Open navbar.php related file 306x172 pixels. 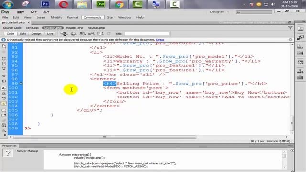tap(96, 28)
